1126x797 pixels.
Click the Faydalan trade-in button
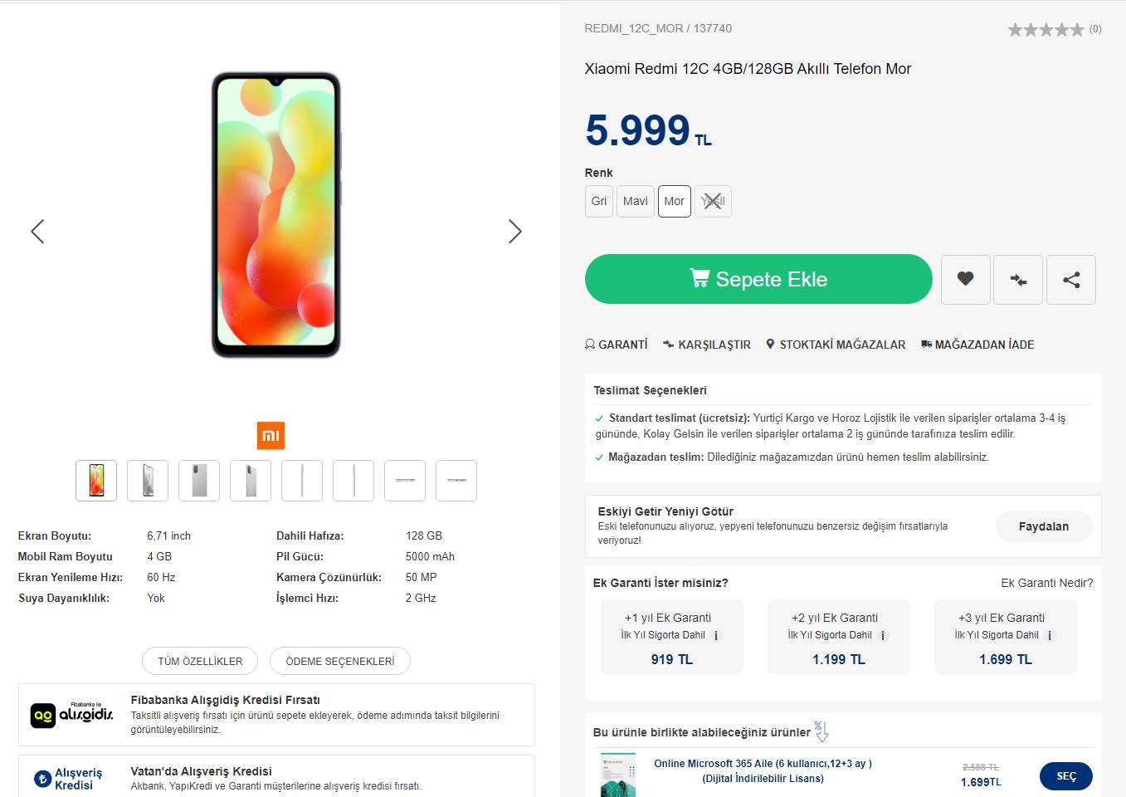pos(1043,526)
